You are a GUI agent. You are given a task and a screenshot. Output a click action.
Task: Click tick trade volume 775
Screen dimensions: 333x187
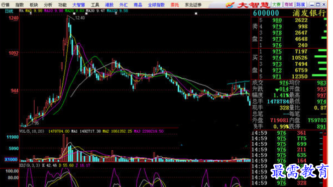pyautogui.click(x=301, y=139)
